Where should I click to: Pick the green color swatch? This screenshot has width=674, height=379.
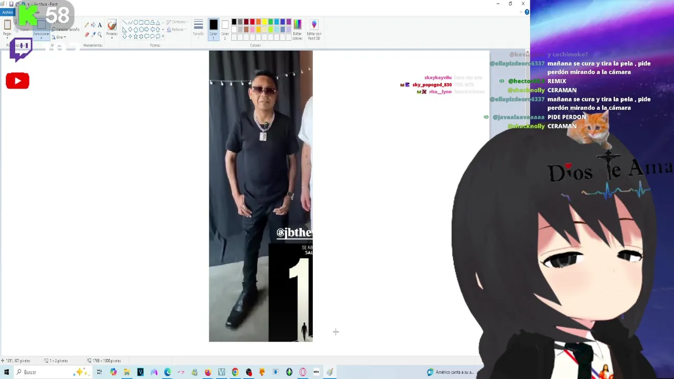pyautogui.click(x=271, y=22)
